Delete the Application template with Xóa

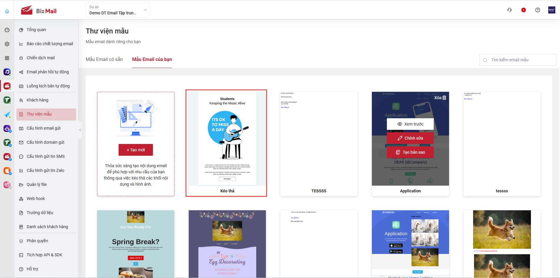(x=440, y=98)
